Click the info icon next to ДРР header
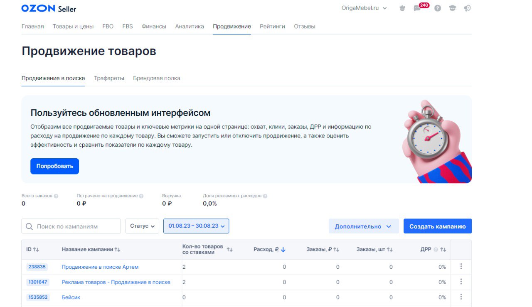 (x=436, y=250)
